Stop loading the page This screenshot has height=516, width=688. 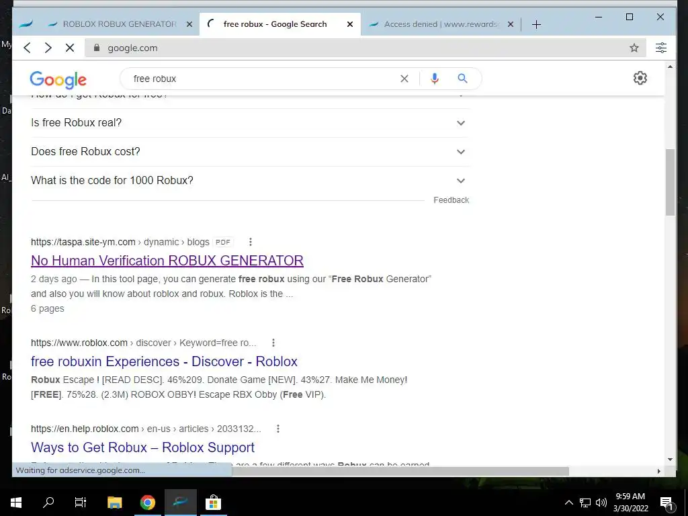pos(70,48)
